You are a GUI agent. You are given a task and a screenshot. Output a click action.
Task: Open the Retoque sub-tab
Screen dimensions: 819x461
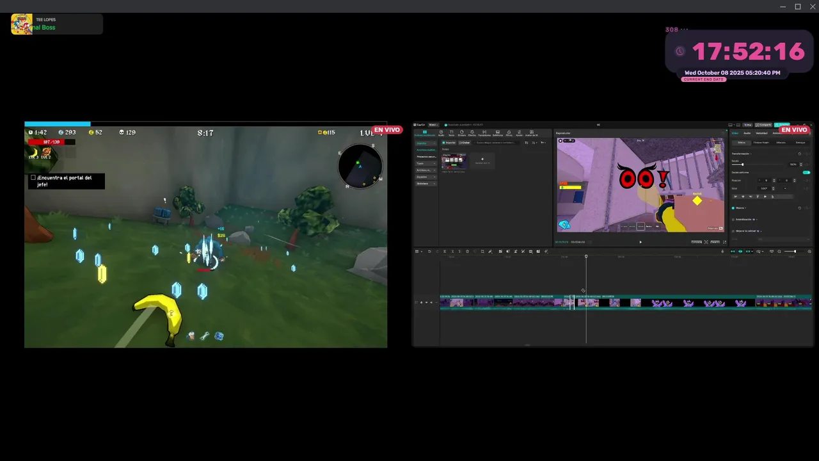pos(800,143)
